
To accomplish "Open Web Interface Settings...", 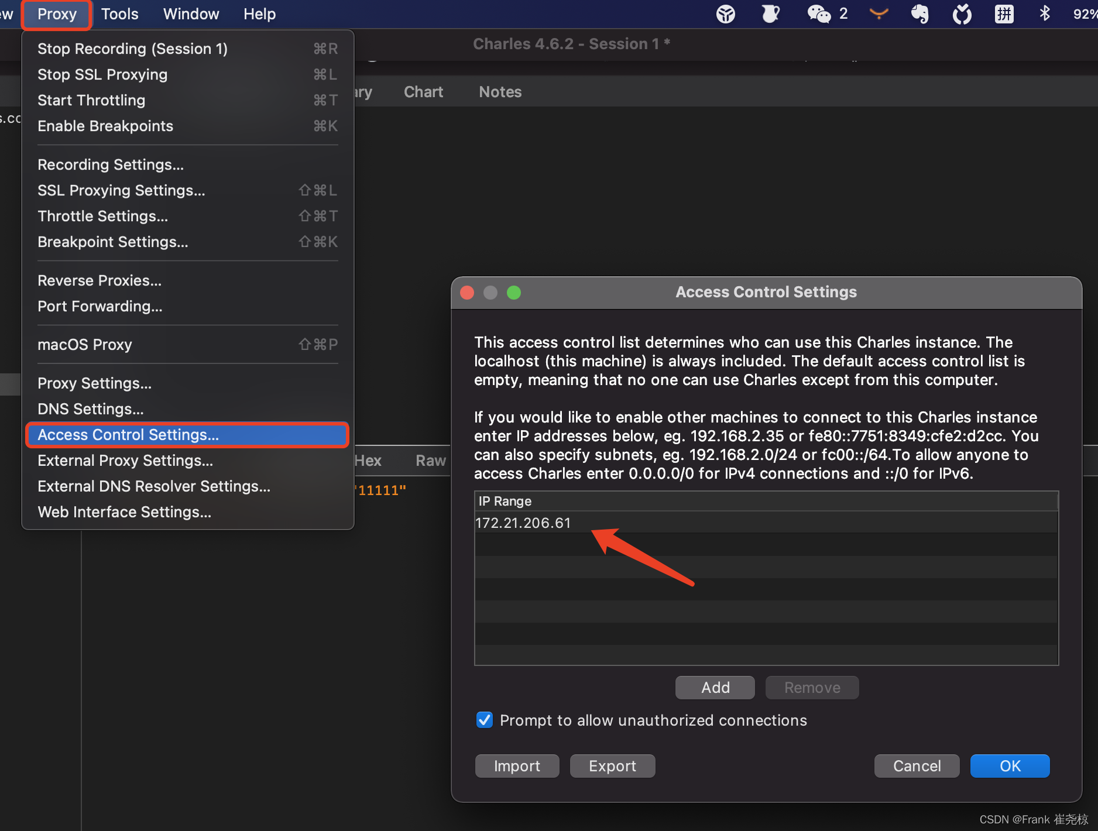I will (x=187, y=512).
